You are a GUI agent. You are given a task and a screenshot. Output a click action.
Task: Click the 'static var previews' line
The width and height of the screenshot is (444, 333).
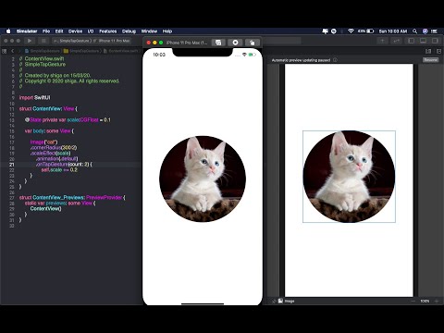(60, 203)
